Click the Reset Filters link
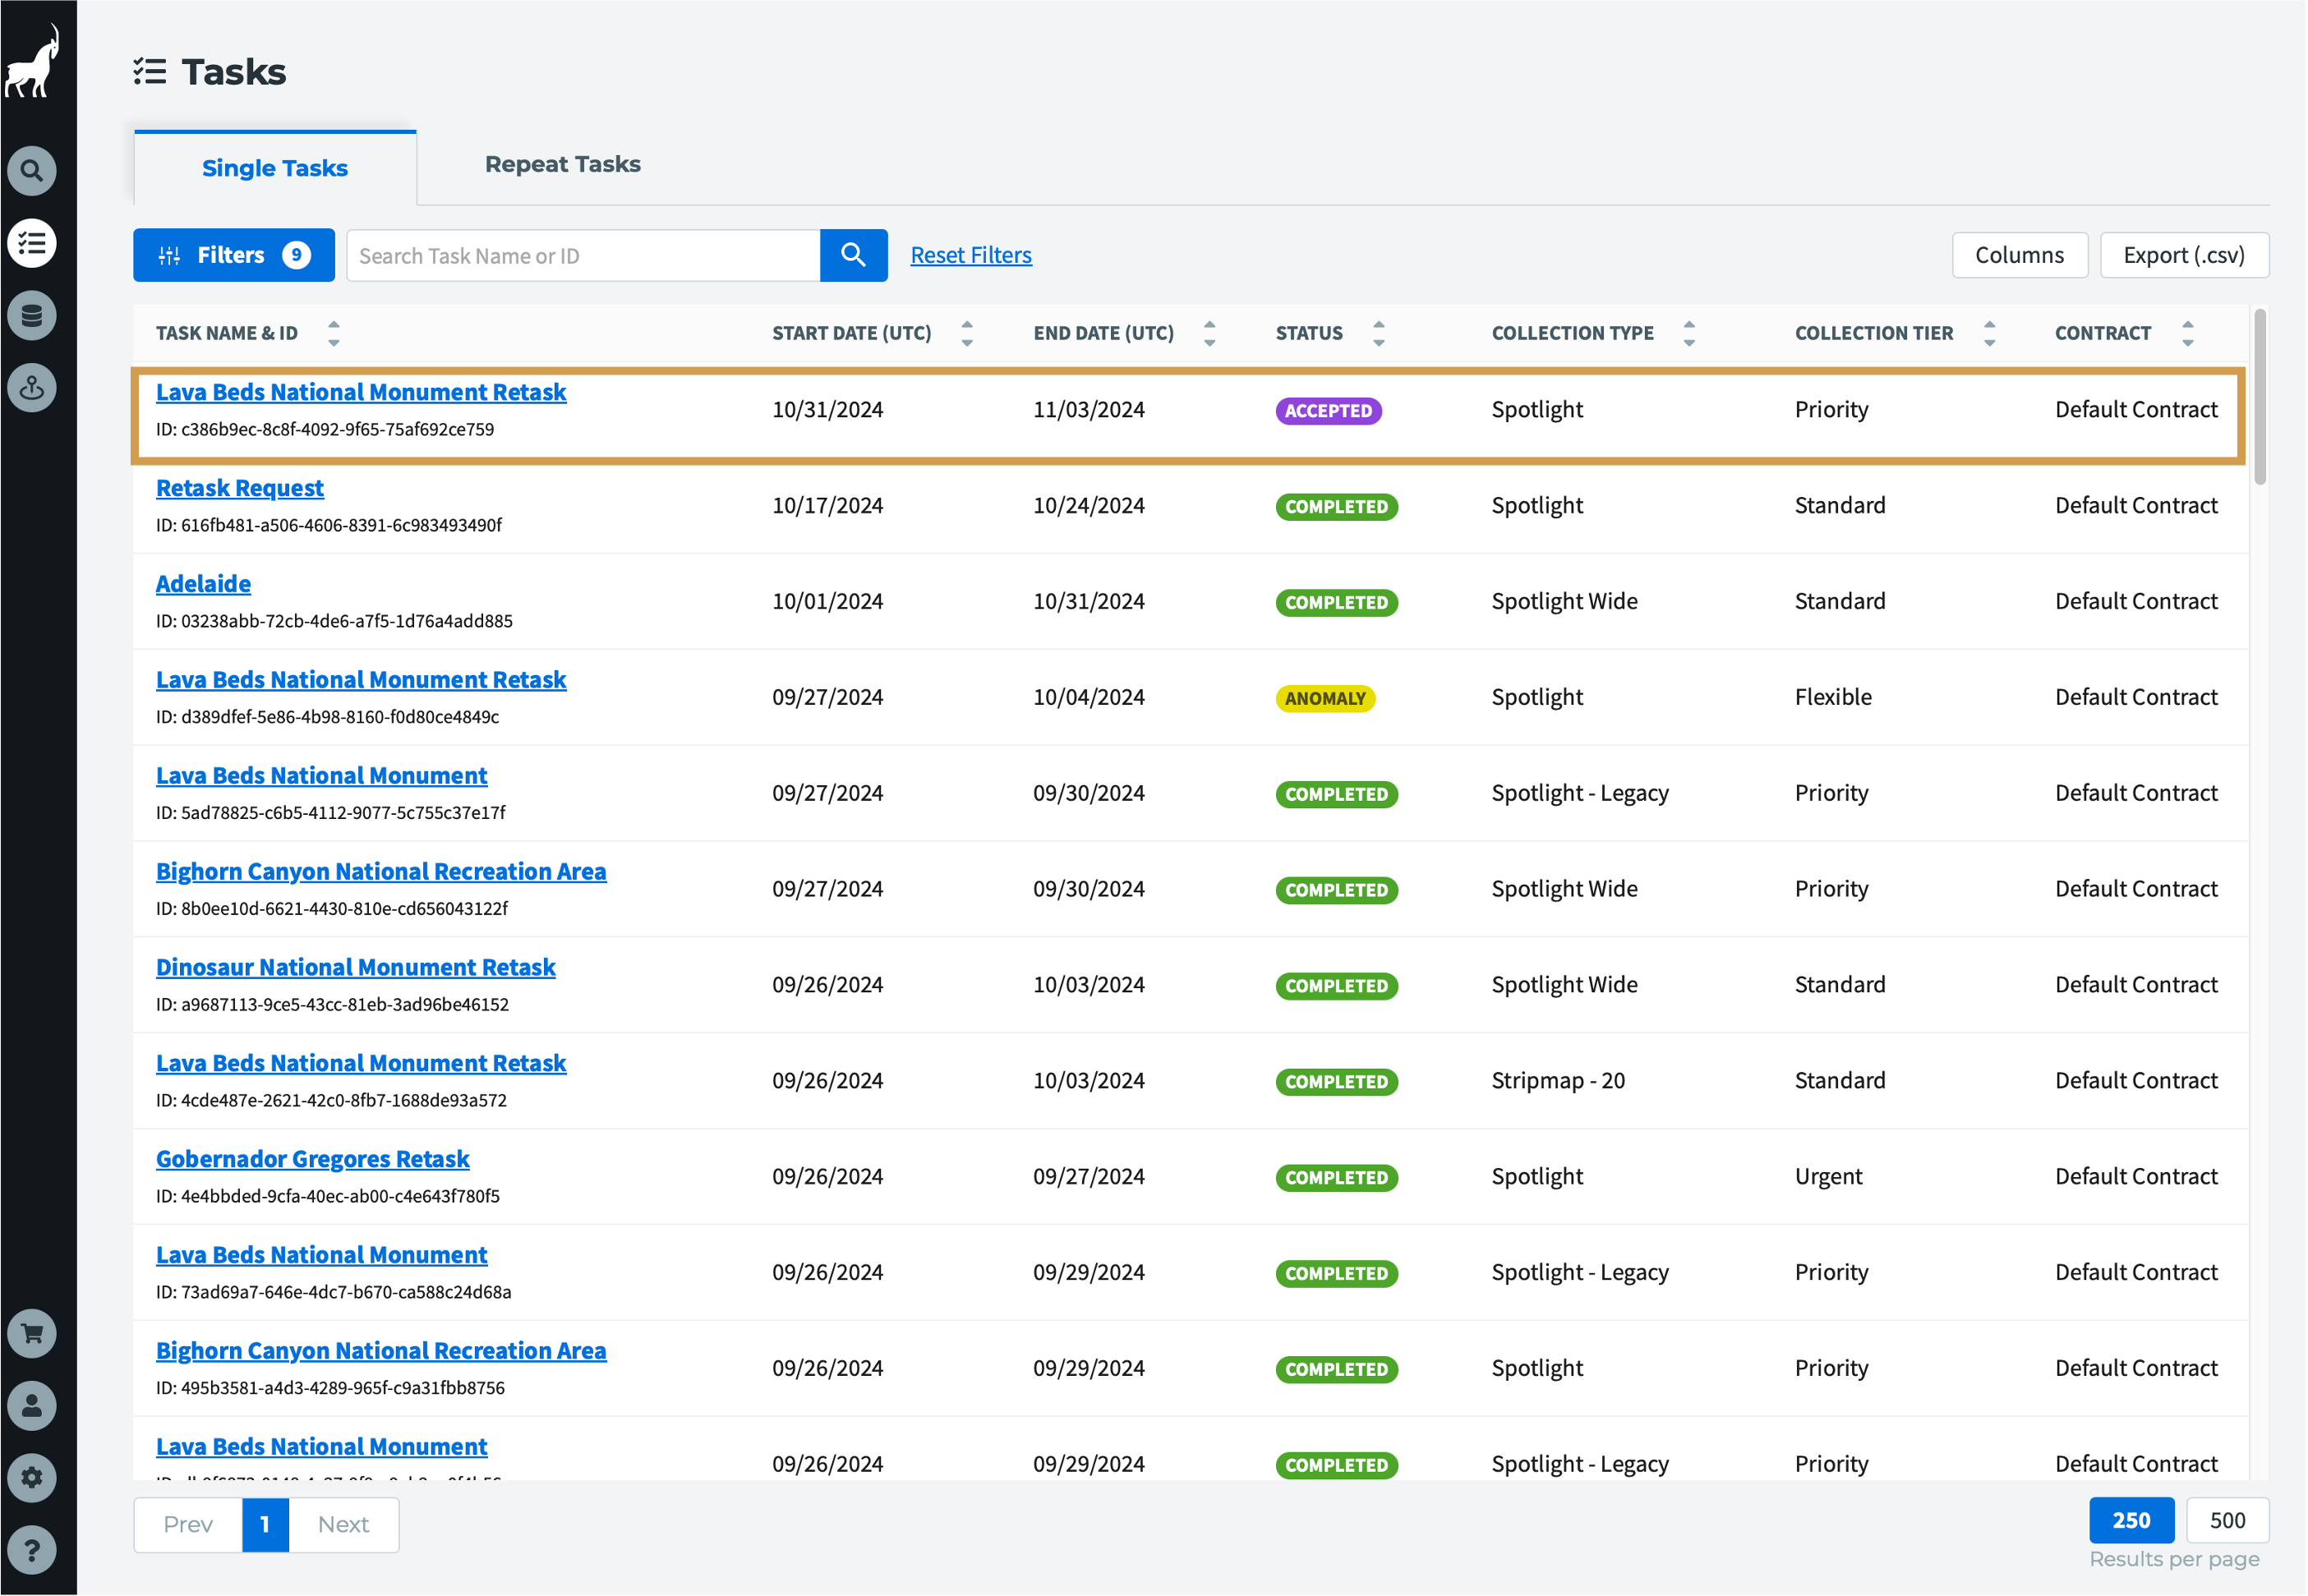The image size is (2308, 1596). click(x=972, y=255)
